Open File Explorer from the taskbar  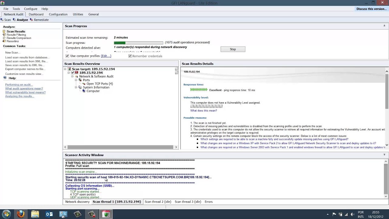coord(35,214)
